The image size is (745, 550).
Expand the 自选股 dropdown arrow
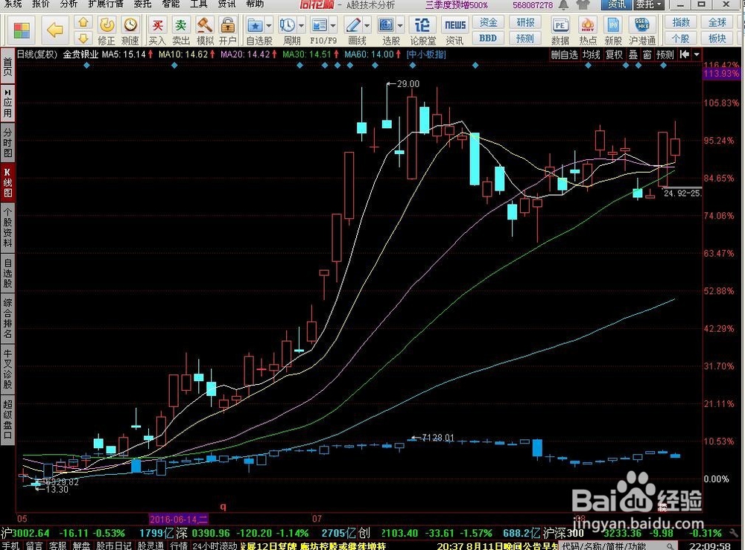[269, 25]
